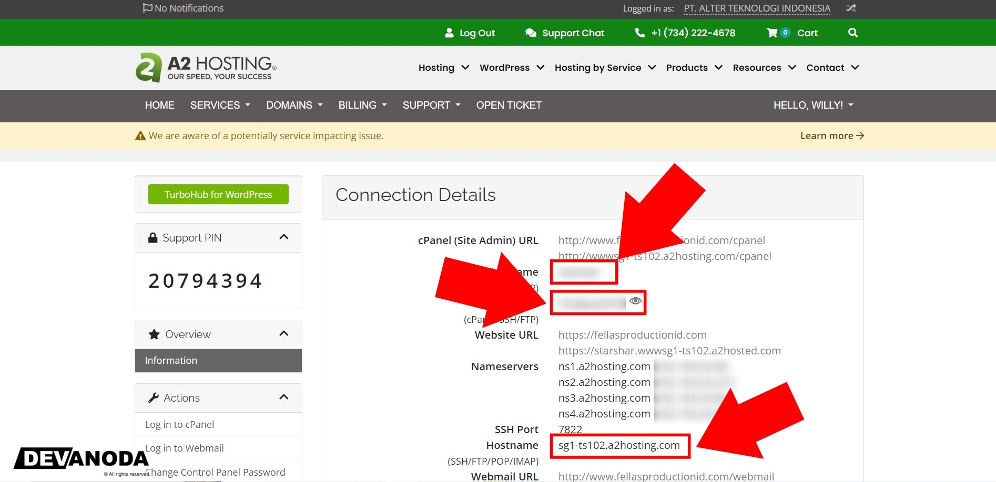Open the sg1-ts102.a2hosting.com/cpanel URL

point(665,256)
